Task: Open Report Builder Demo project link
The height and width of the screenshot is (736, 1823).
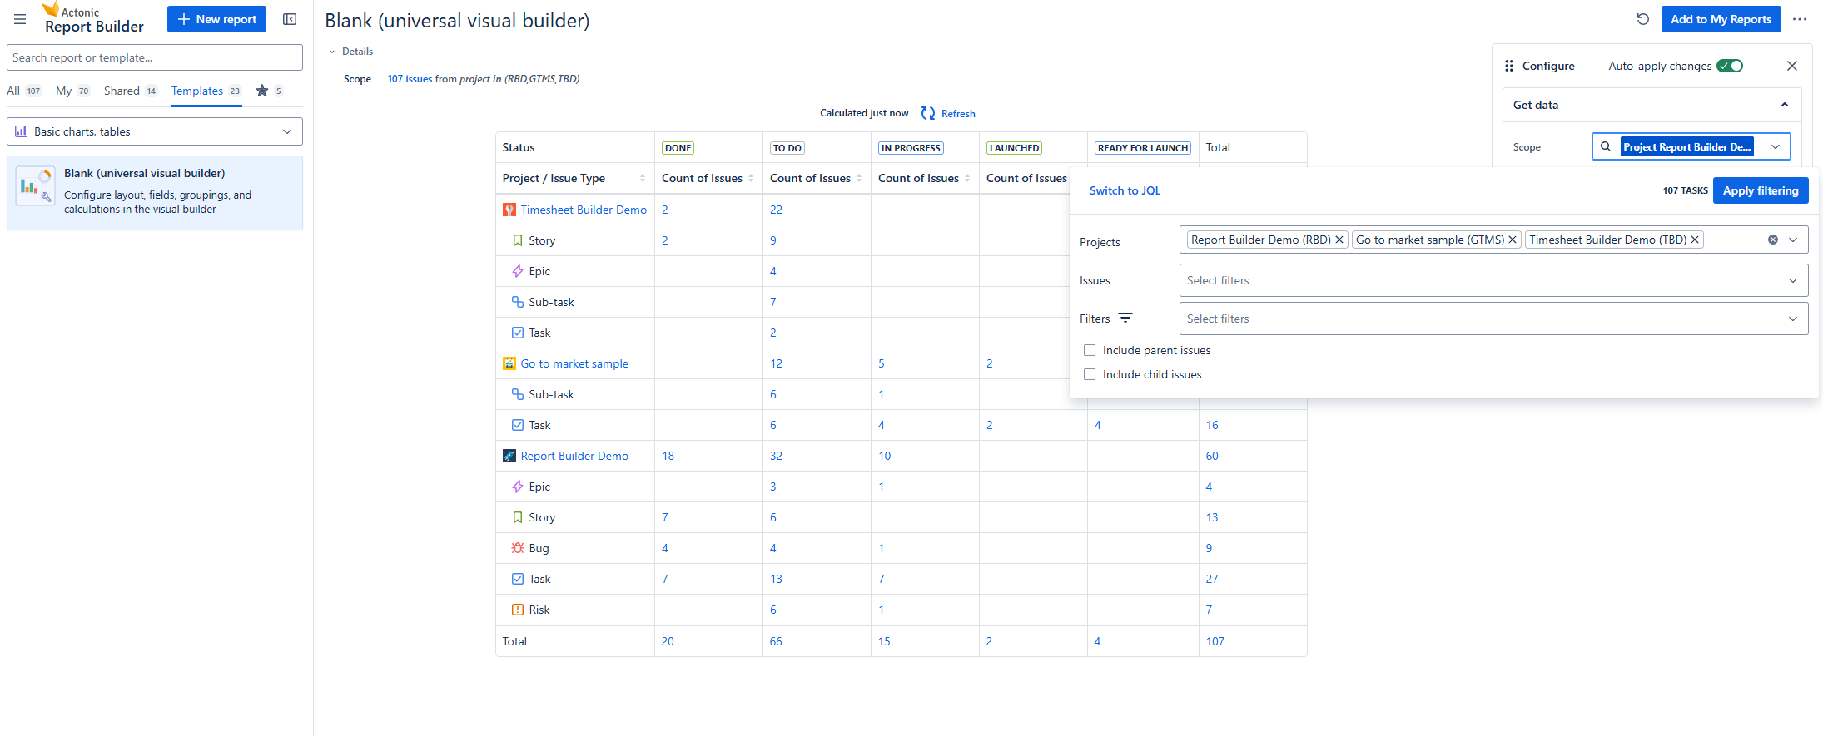Action: [x=574, y=456]
